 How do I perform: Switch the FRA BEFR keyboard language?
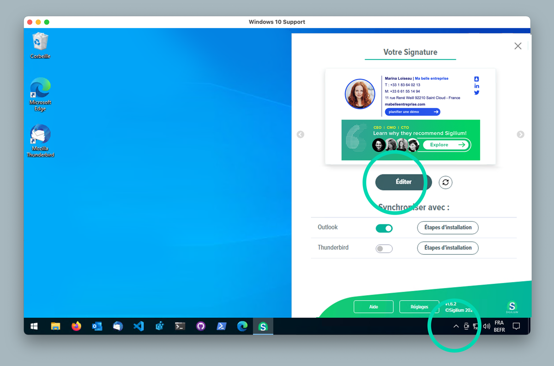[499, 326]
